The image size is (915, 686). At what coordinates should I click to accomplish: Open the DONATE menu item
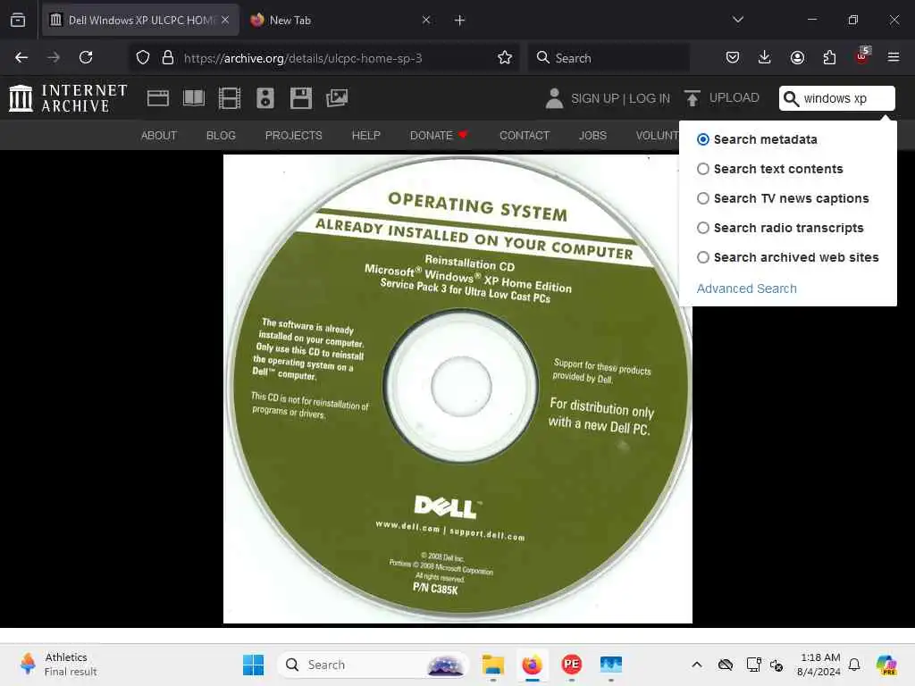tap(439, 136)
